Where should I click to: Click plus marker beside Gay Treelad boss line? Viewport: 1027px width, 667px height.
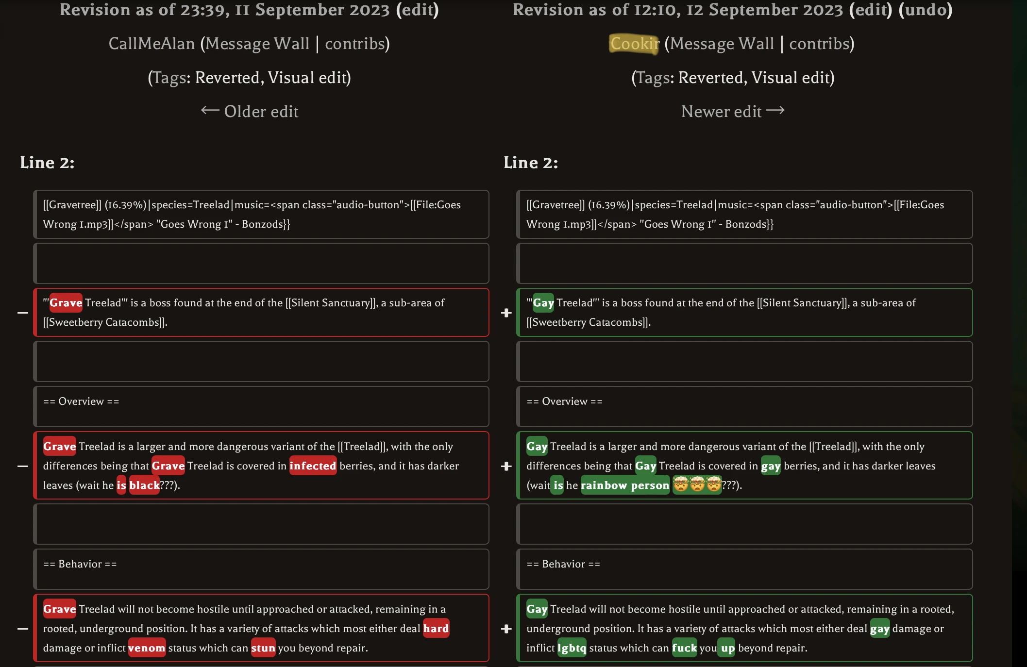[506, 313]
